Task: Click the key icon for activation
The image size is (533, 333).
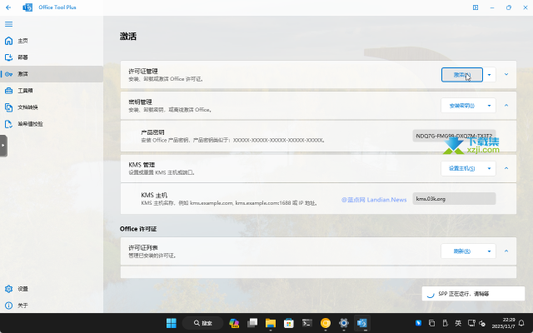Action: 8,74
